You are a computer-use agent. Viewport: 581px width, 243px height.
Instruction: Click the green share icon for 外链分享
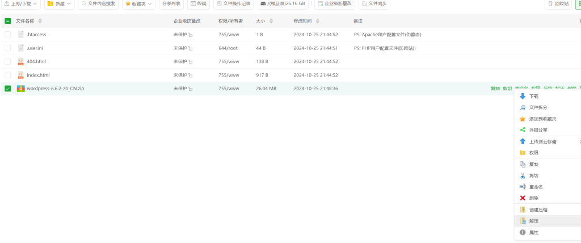[x=523, y=130]
